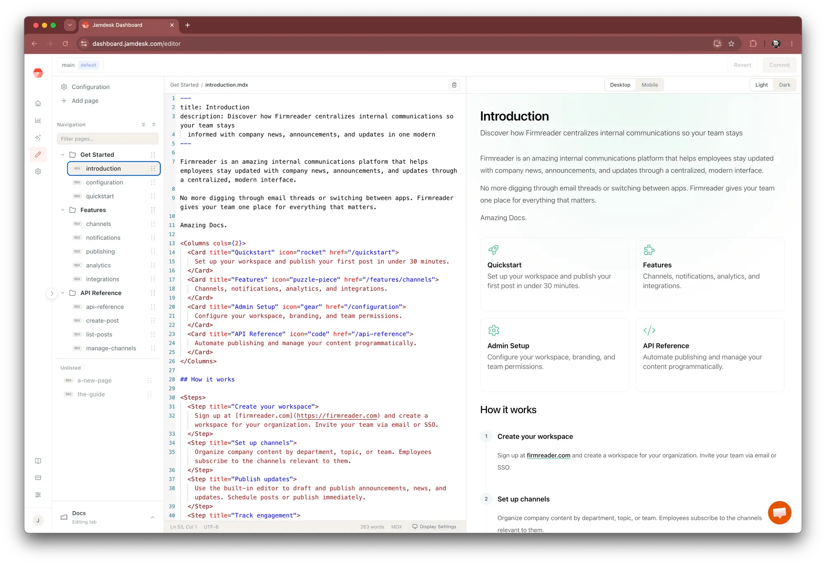Collapse the Get Started folder
Viewport: 826px width, 565px height.
pos(63,155)
